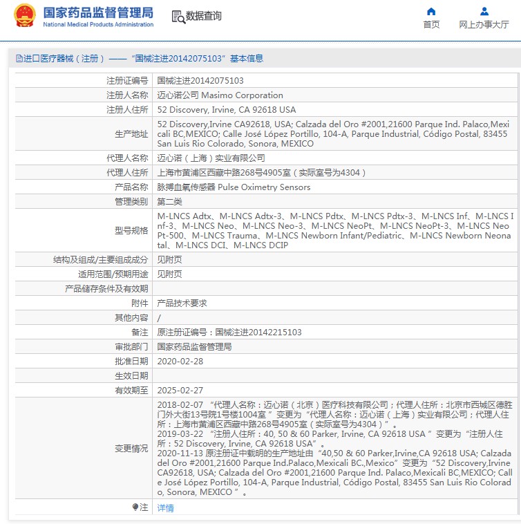Select expiry date 2025-02-27
This screenshot has width=521, height=524.
pos(180,391)
